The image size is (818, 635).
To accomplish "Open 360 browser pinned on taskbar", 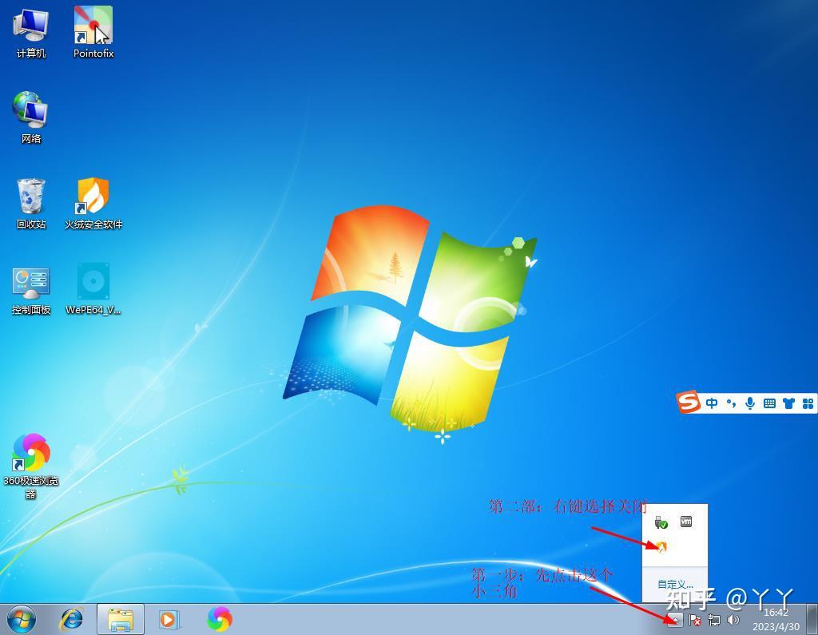I will pos(220,620).
